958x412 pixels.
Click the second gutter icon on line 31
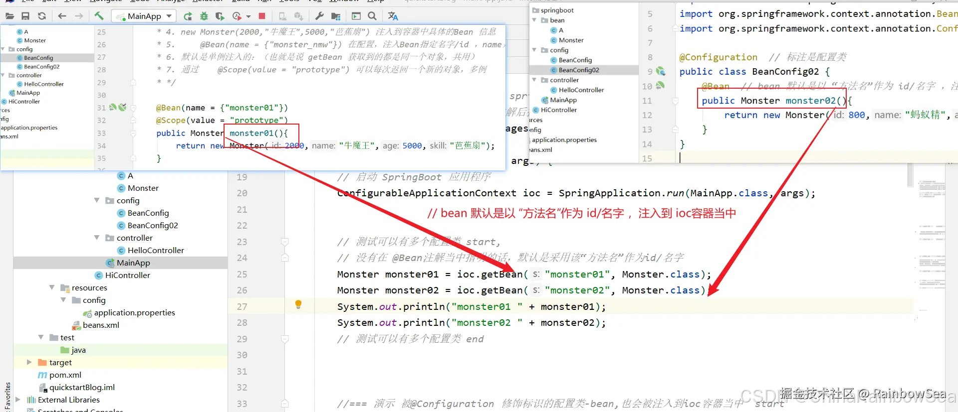[x=122, y=107]
